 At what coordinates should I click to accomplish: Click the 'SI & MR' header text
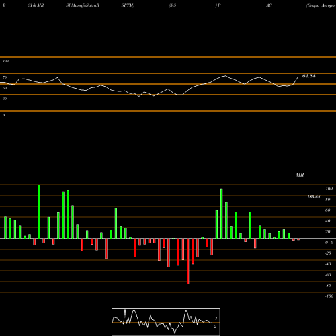click(x=36, y=5)
